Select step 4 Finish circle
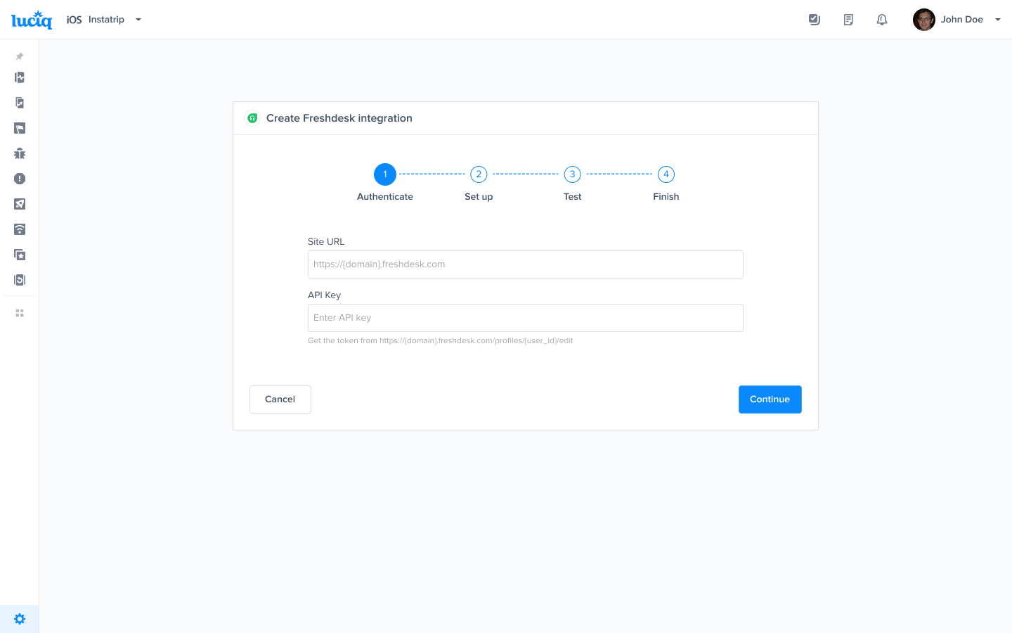This screenshot has width=1012, height=633. coord(666,174)
